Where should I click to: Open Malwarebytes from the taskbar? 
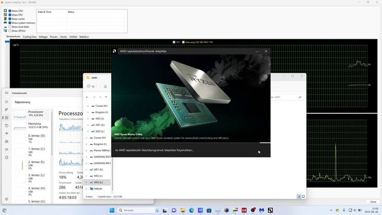[261, 210]
